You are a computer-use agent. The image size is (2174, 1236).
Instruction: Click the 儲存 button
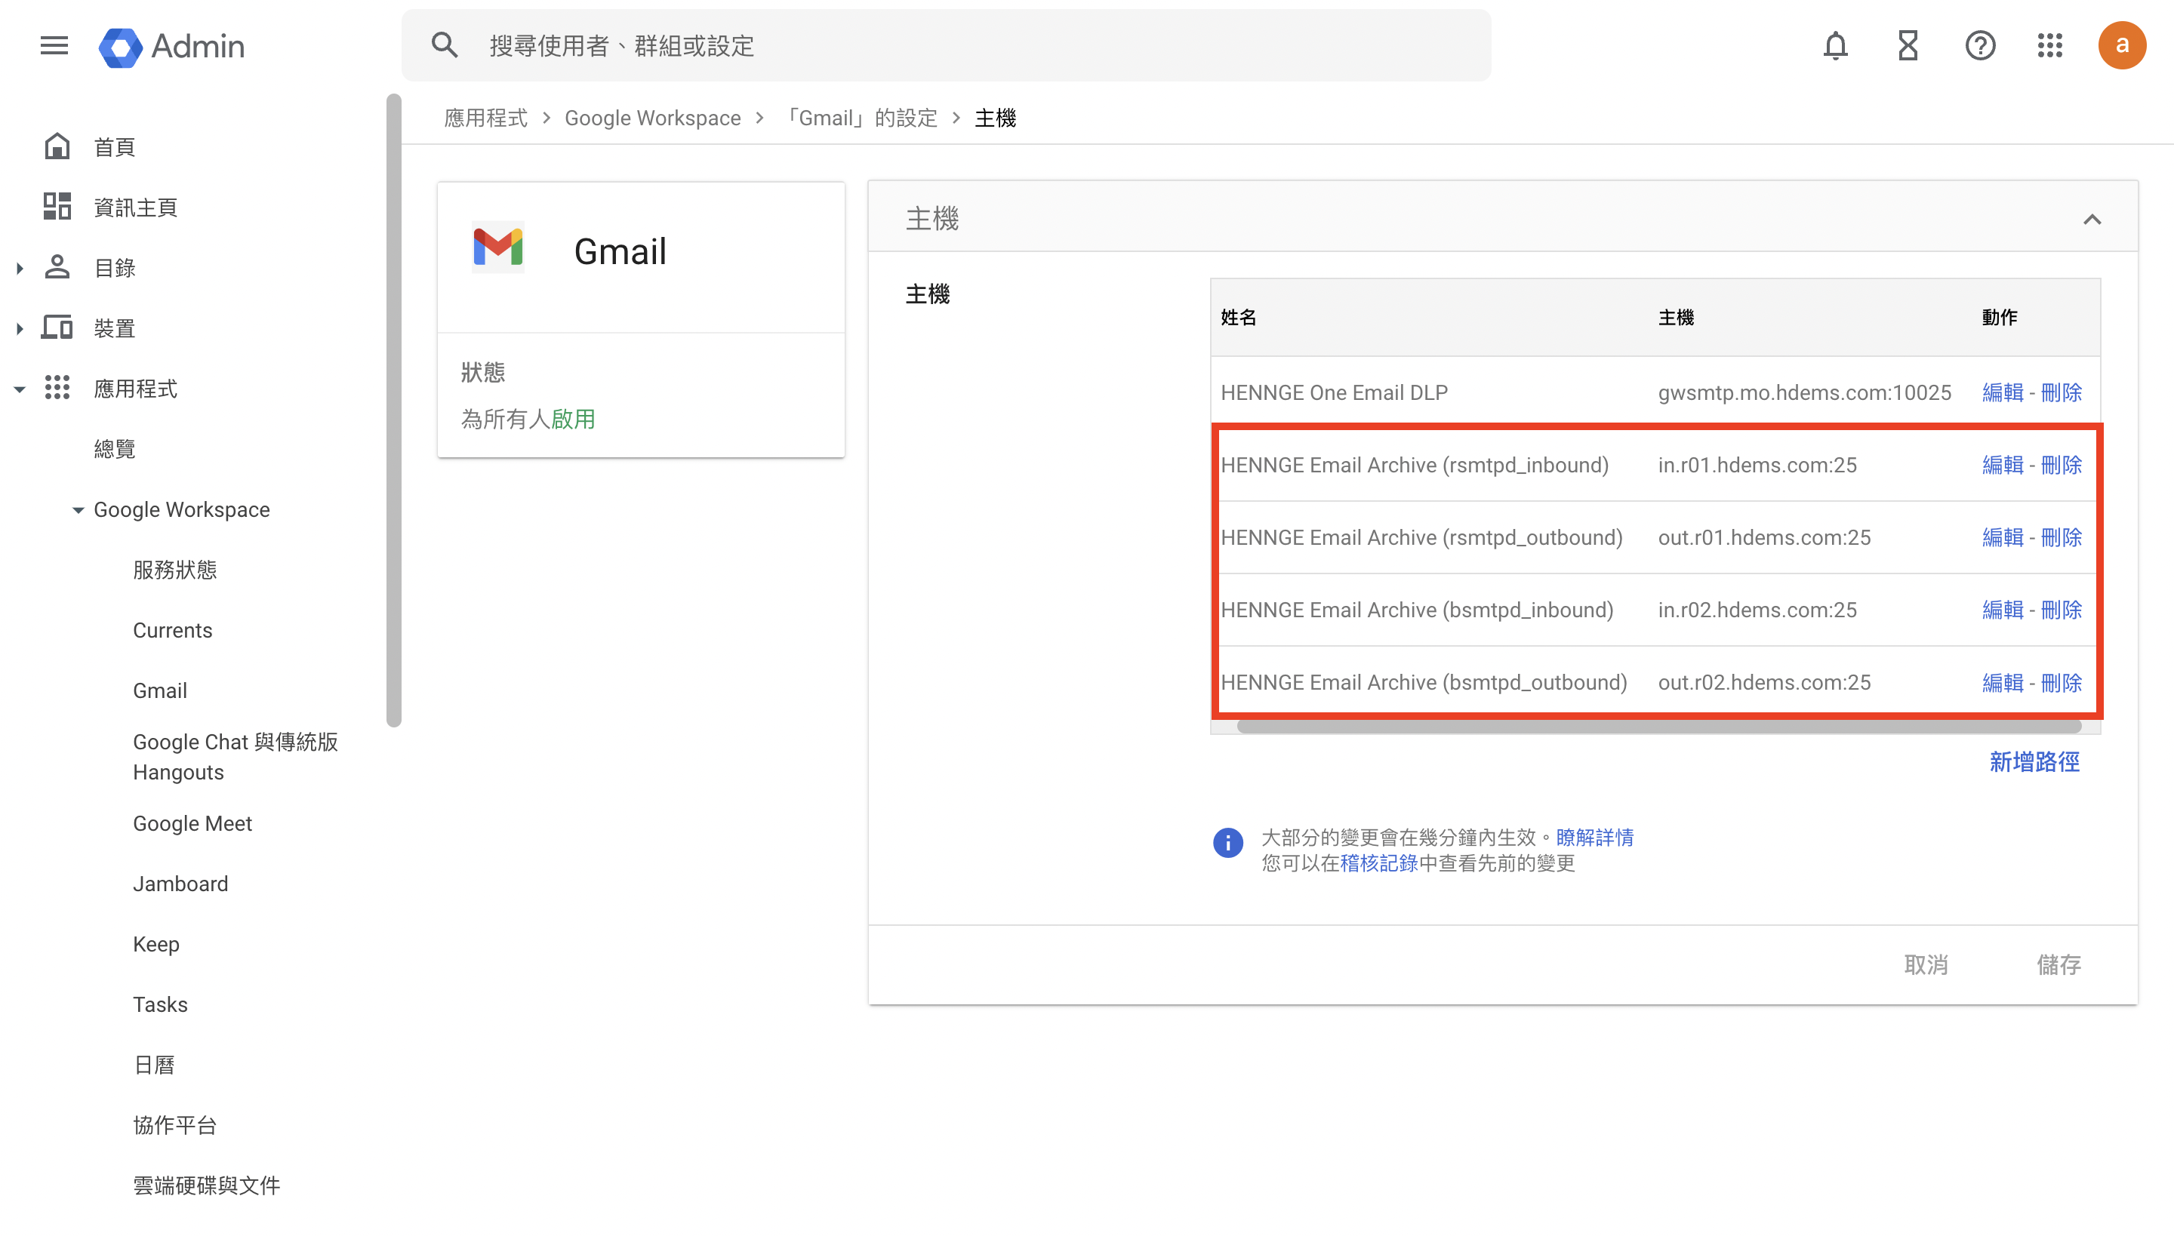coord(2059,964)
